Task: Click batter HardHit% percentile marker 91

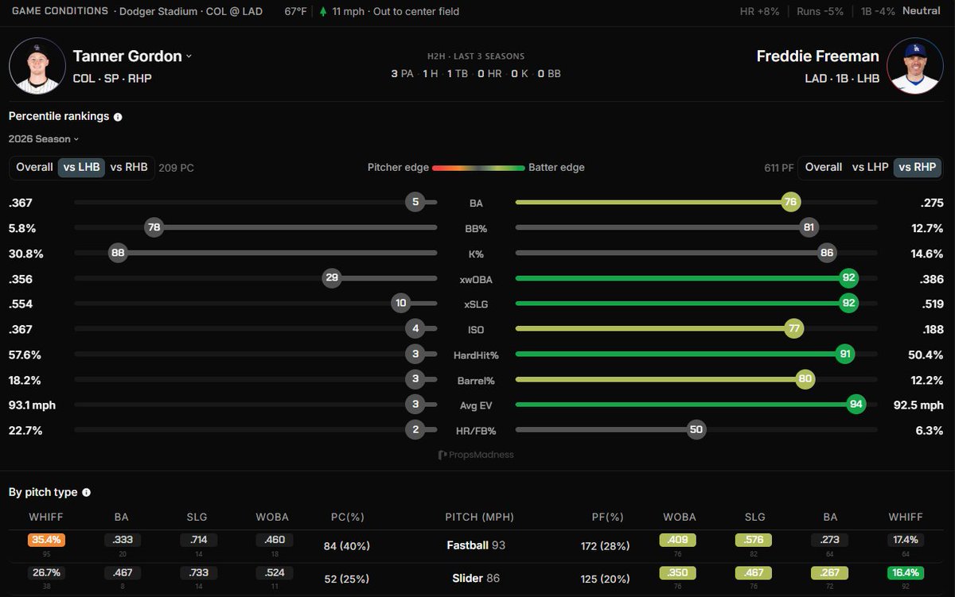Action: tap(845, 355)
